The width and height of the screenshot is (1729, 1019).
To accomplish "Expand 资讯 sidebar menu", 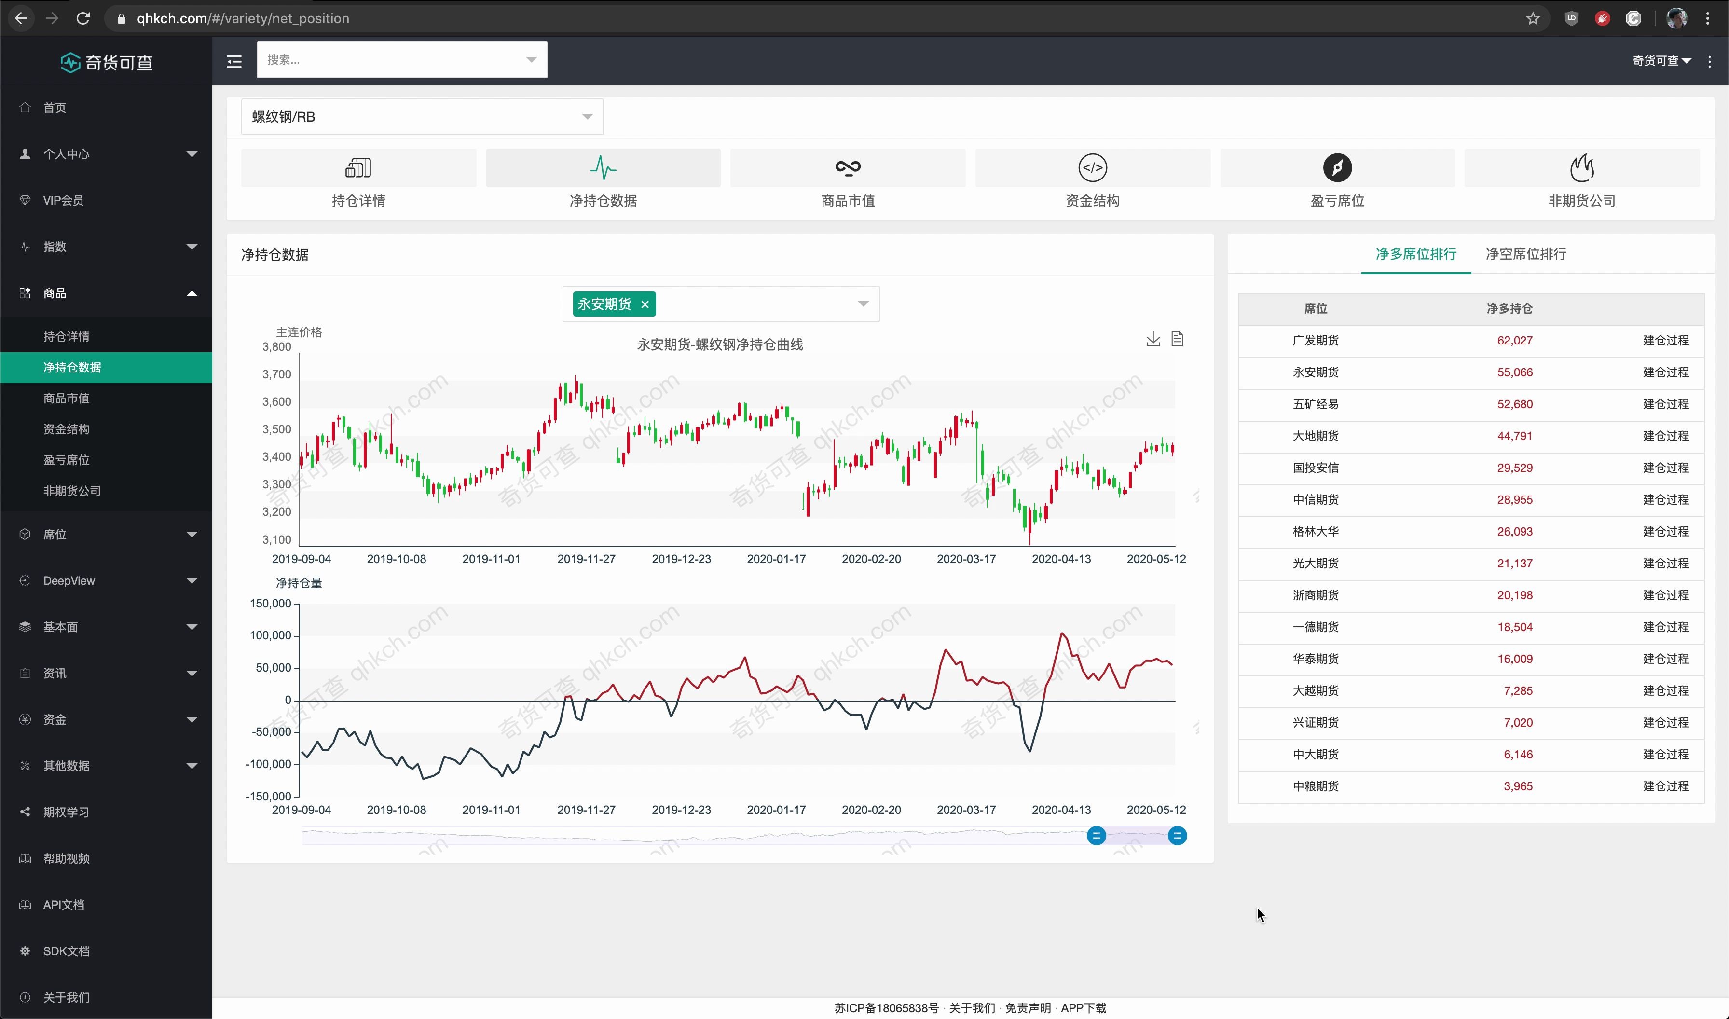I will (x=107, y=674).
